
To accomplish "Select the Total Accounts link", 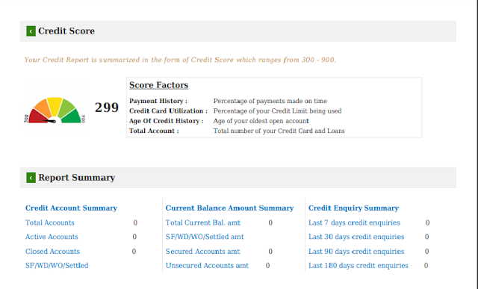I will tap(50, 223).
